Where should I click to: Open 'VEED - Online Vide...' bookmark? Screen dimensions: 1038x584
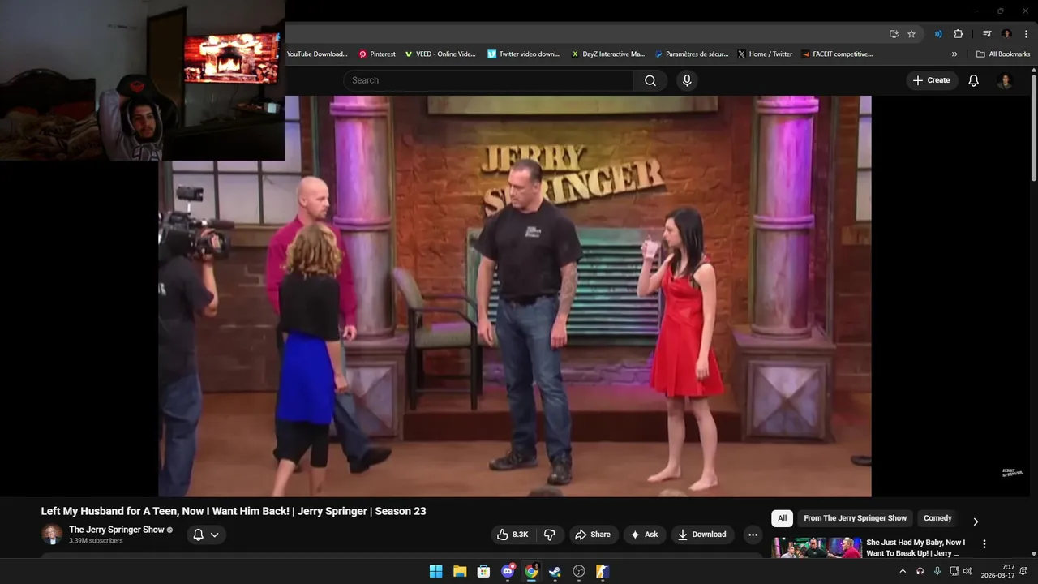(x=440, y=54)
